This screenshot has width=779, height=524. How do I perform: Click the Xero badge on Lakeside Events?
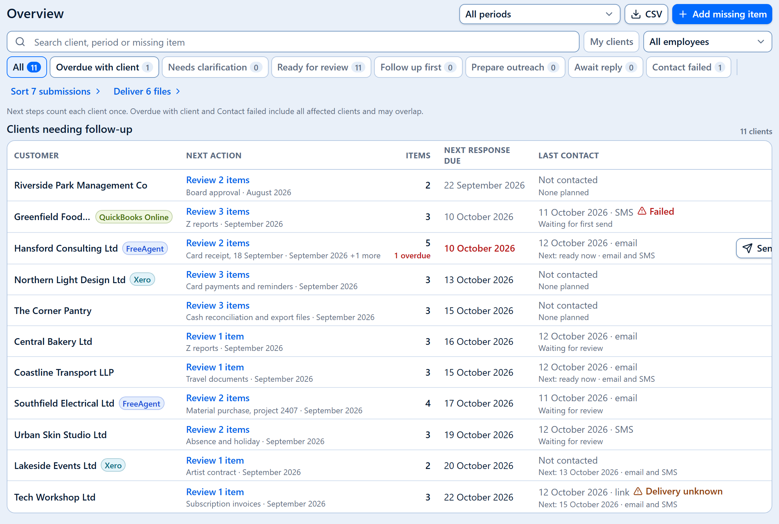113,465
